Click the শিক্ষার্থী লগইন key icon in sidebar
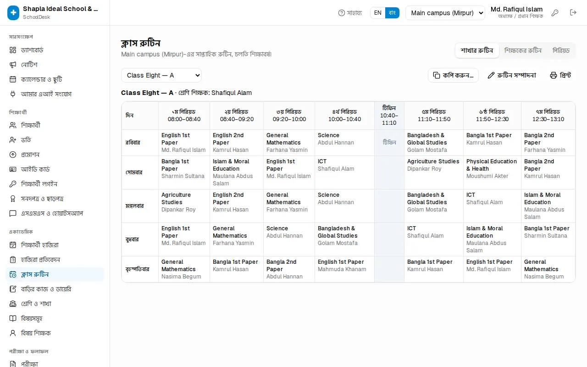Image resolution: width=587 pixels, height=367 pixels. click(x=13, y=184)
